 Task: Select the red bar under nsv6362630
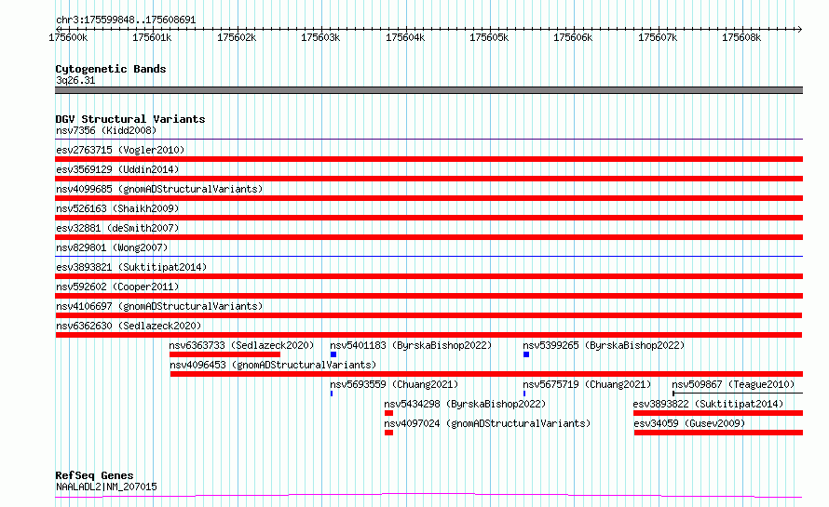(x=428, y=335)
